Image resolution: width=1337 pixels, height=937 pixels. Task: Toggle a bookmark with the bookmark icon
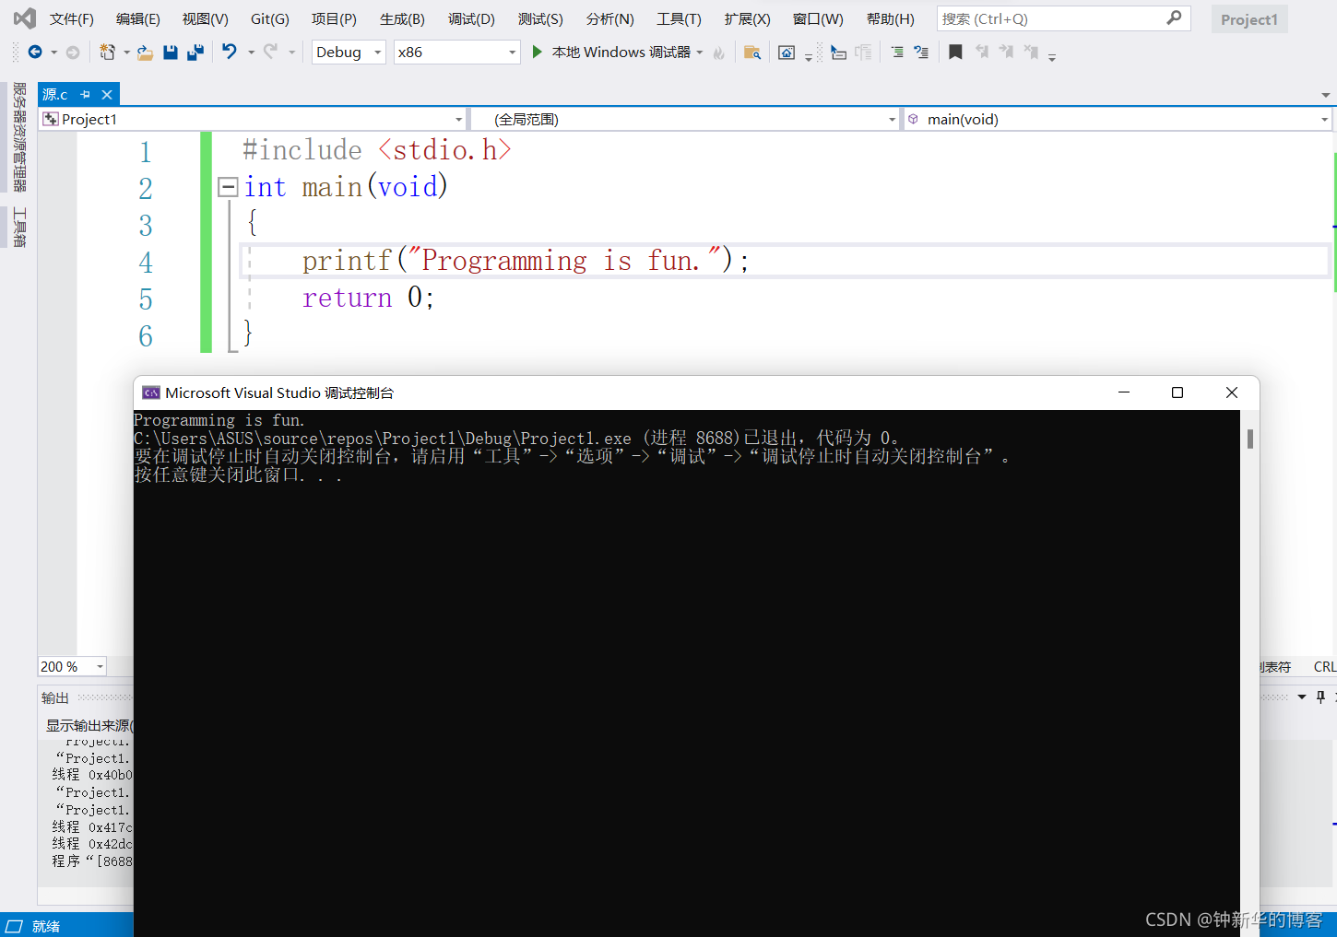(956, 53)
